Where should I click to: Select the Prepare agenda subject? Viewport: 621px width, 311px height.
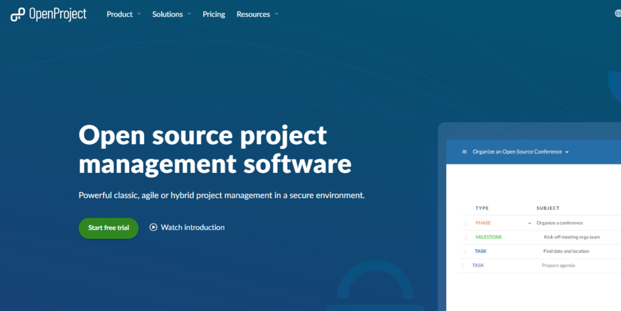(558, 266)
